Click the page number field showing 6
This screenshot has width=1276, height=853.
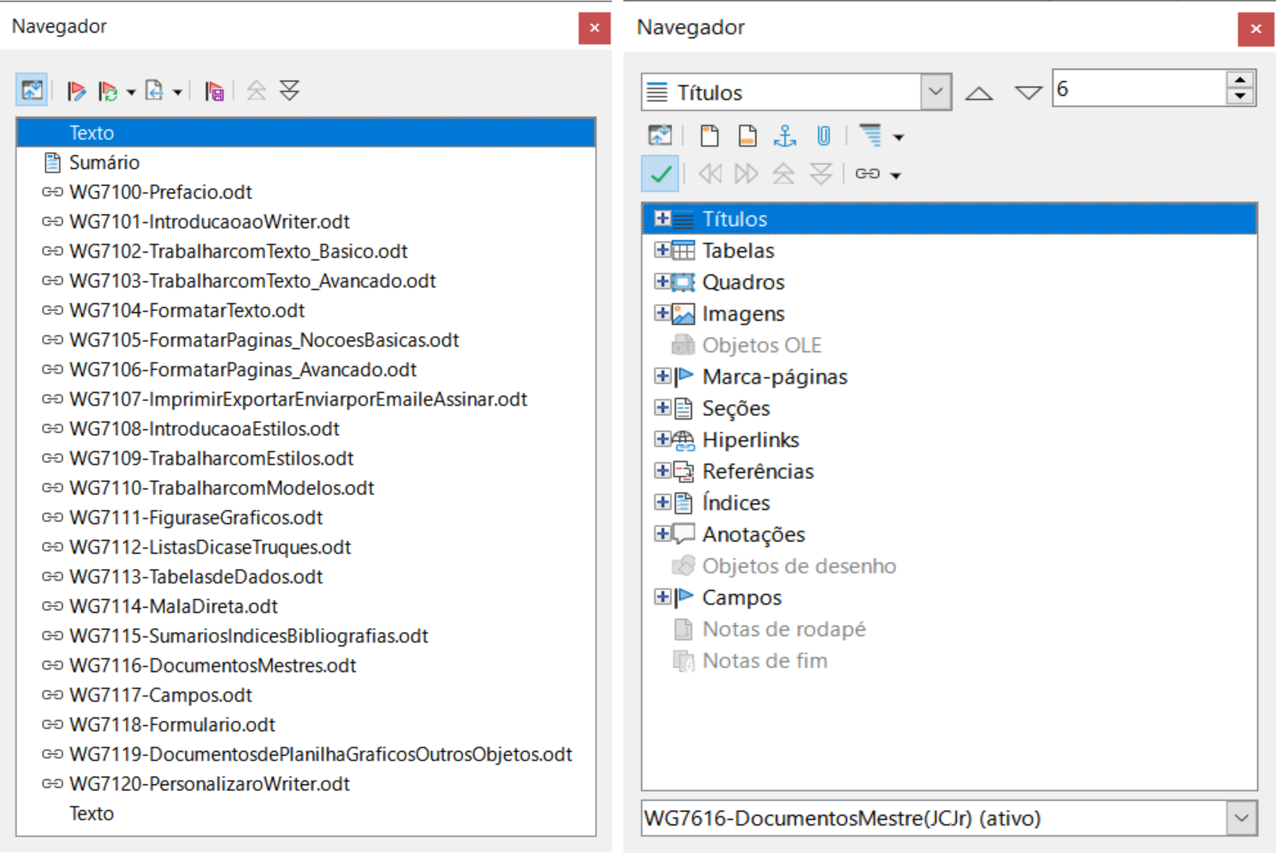1139,88
